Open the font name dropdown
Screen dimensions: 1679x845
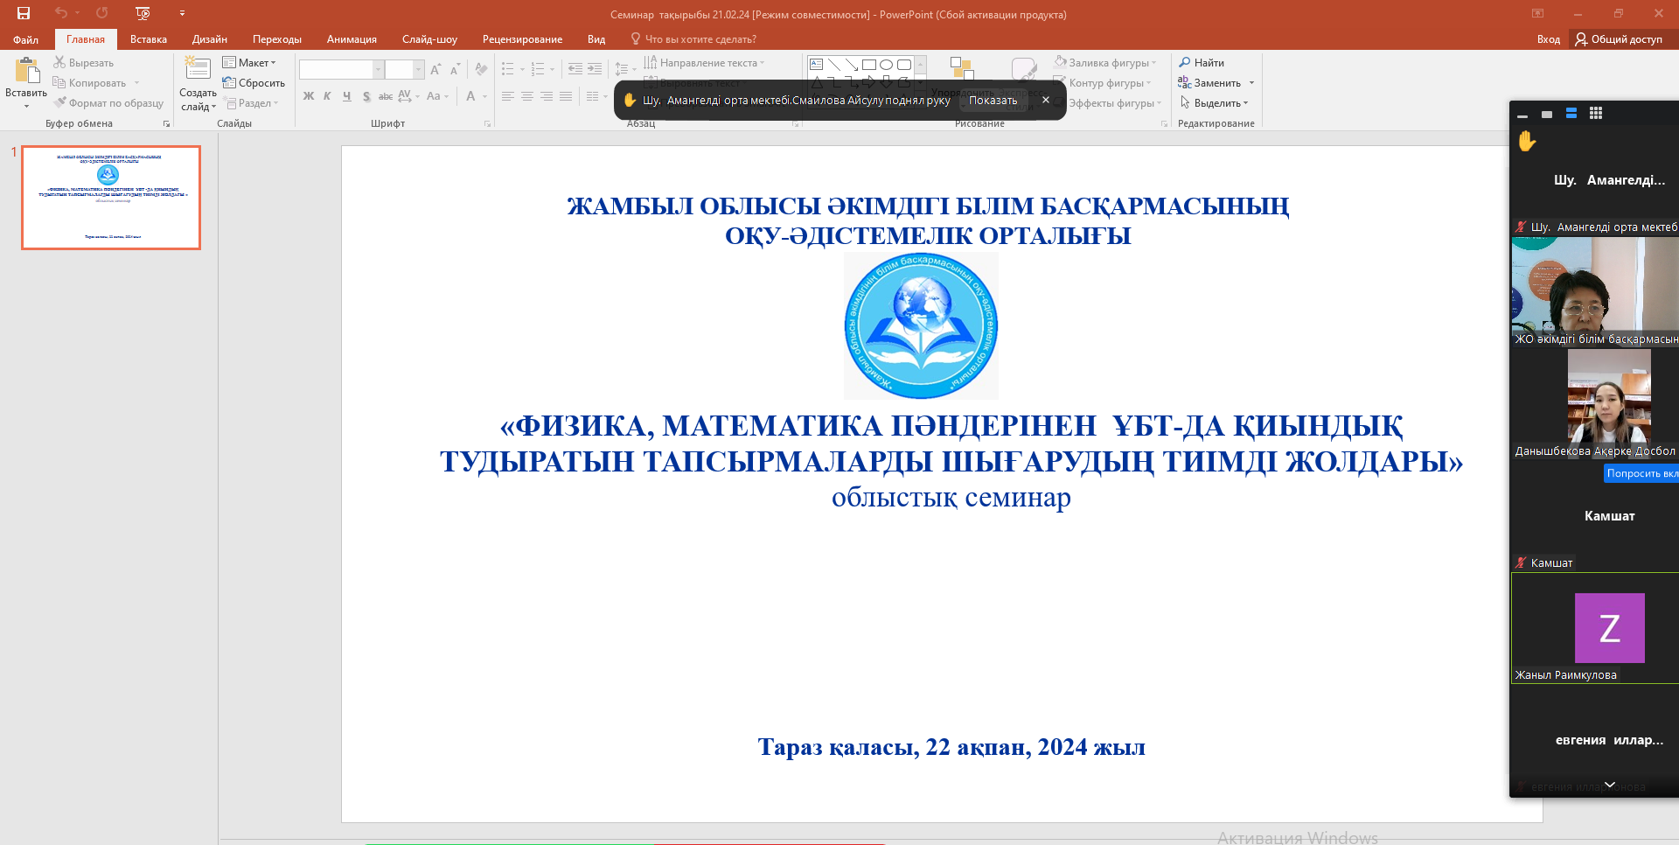coord(378,69)
